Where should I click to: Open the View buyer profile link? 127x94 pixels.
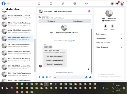pyautogui.click(x=70, y=41)
